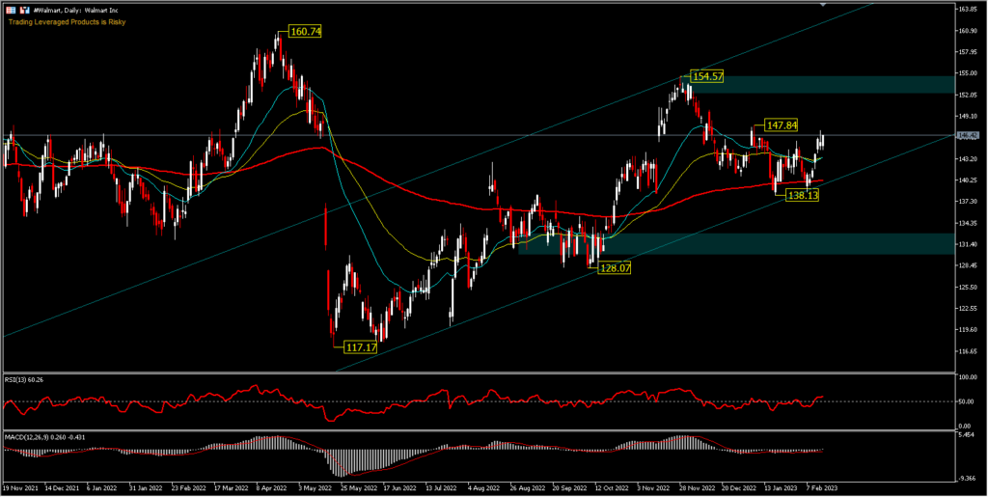Click the depth of market icon
The height and width of the screenshot is (497, 988).
tap(23, 9)
